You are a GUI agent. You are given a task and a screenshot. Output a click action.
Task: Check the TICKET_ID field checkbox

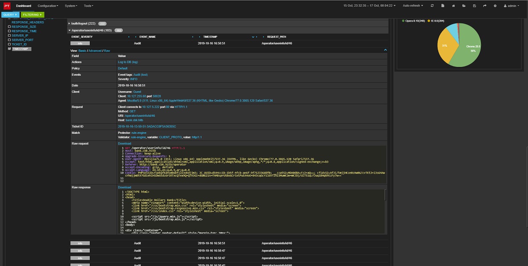tap(9, 44)
